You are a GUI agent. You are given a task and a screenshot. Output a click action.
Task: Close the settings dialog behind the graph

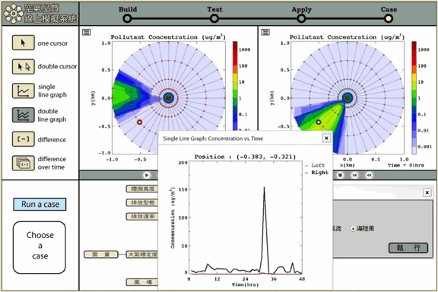pyautogui.click(x=427, y=192)
